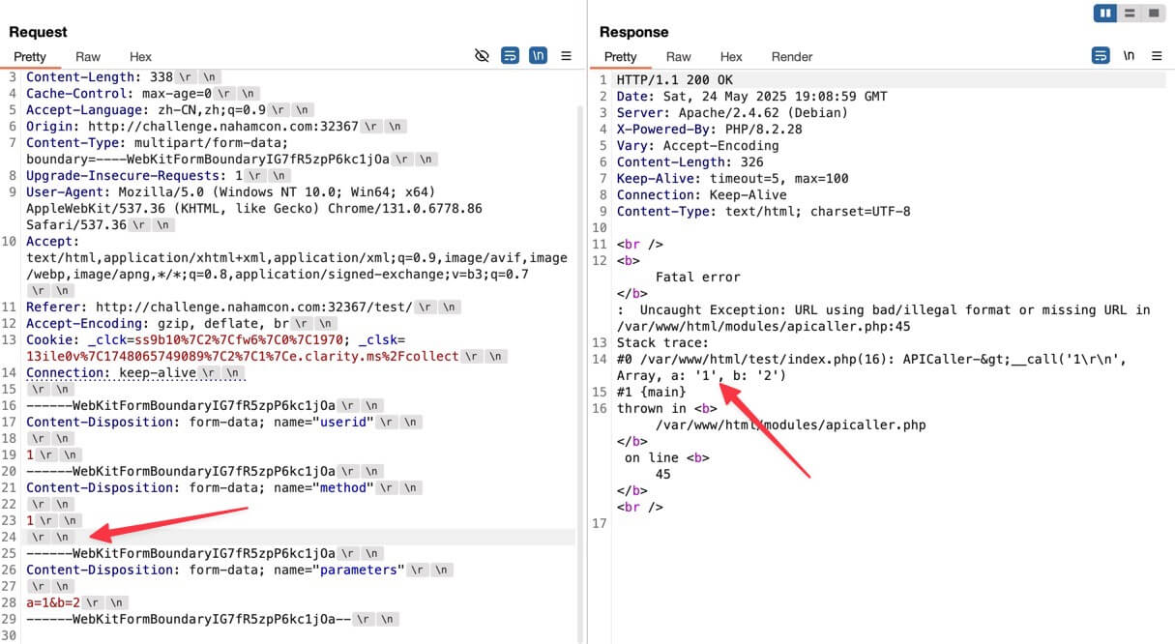
Task: Select the Pretty tab in Request
Action: click(30, 57)
